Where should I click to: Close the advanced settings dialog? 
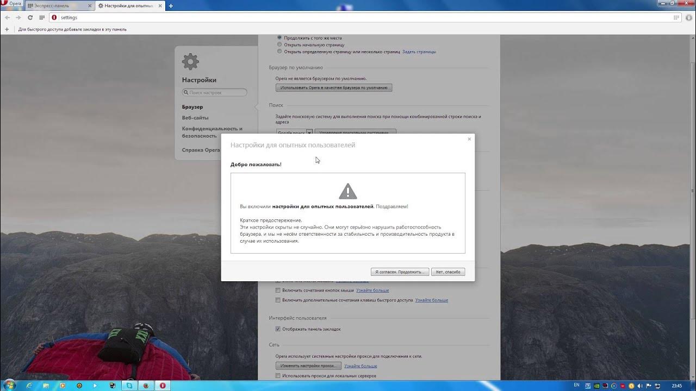pos(469,139)
